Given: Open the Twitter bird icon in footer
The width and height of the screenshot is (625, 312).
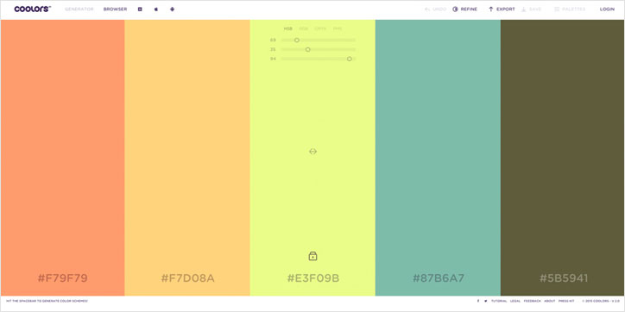Looking at the screenshot, I should [x=485, y=301].
